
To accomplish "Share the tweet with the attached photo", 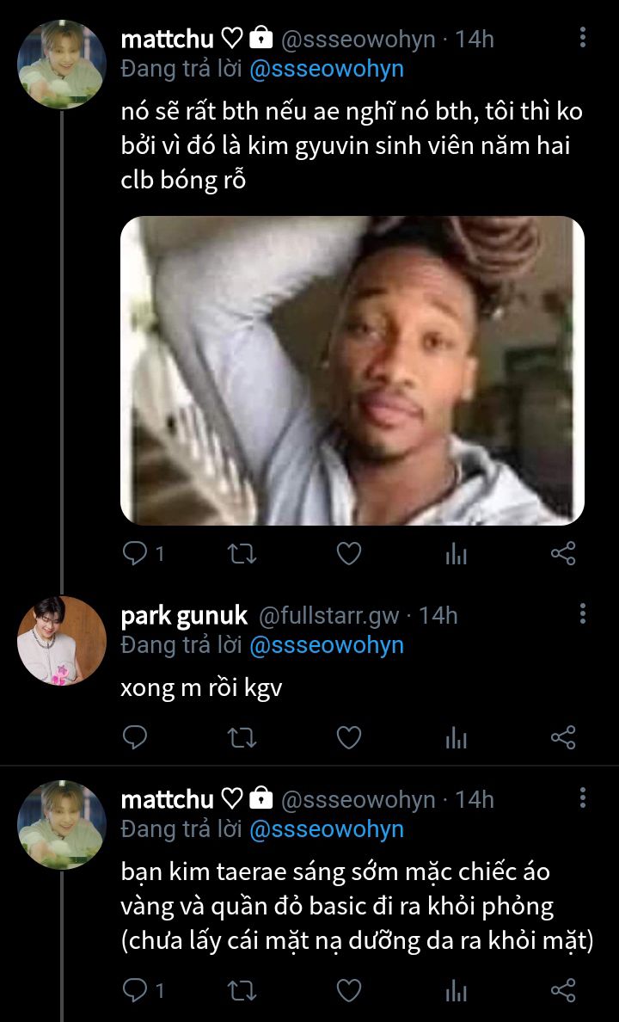I will (x=562, y=554).
